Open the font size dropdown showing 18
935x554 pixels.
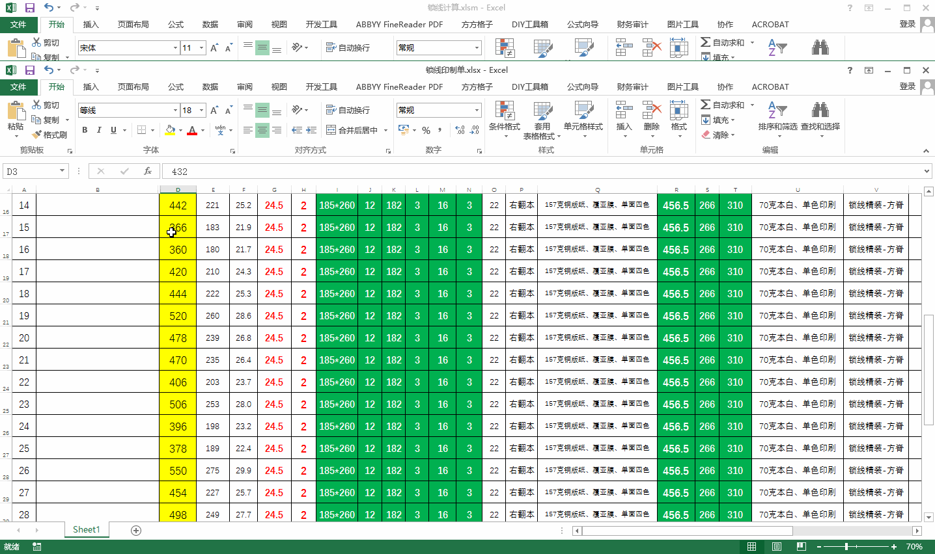pyautogui.click(x=202, y=111)
